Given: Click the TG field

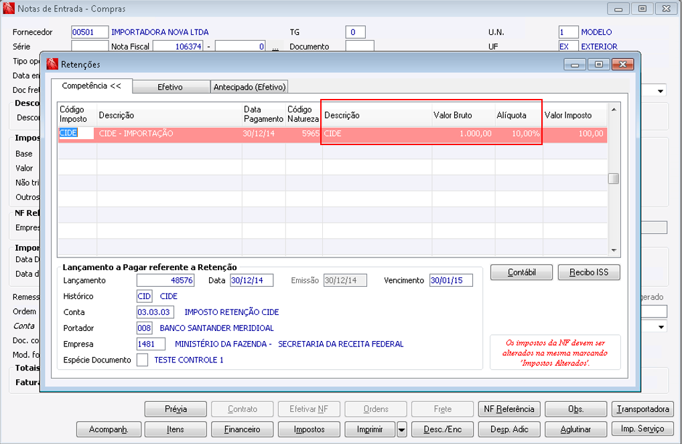Looking at the screenshot, I should tap(355, 32).
